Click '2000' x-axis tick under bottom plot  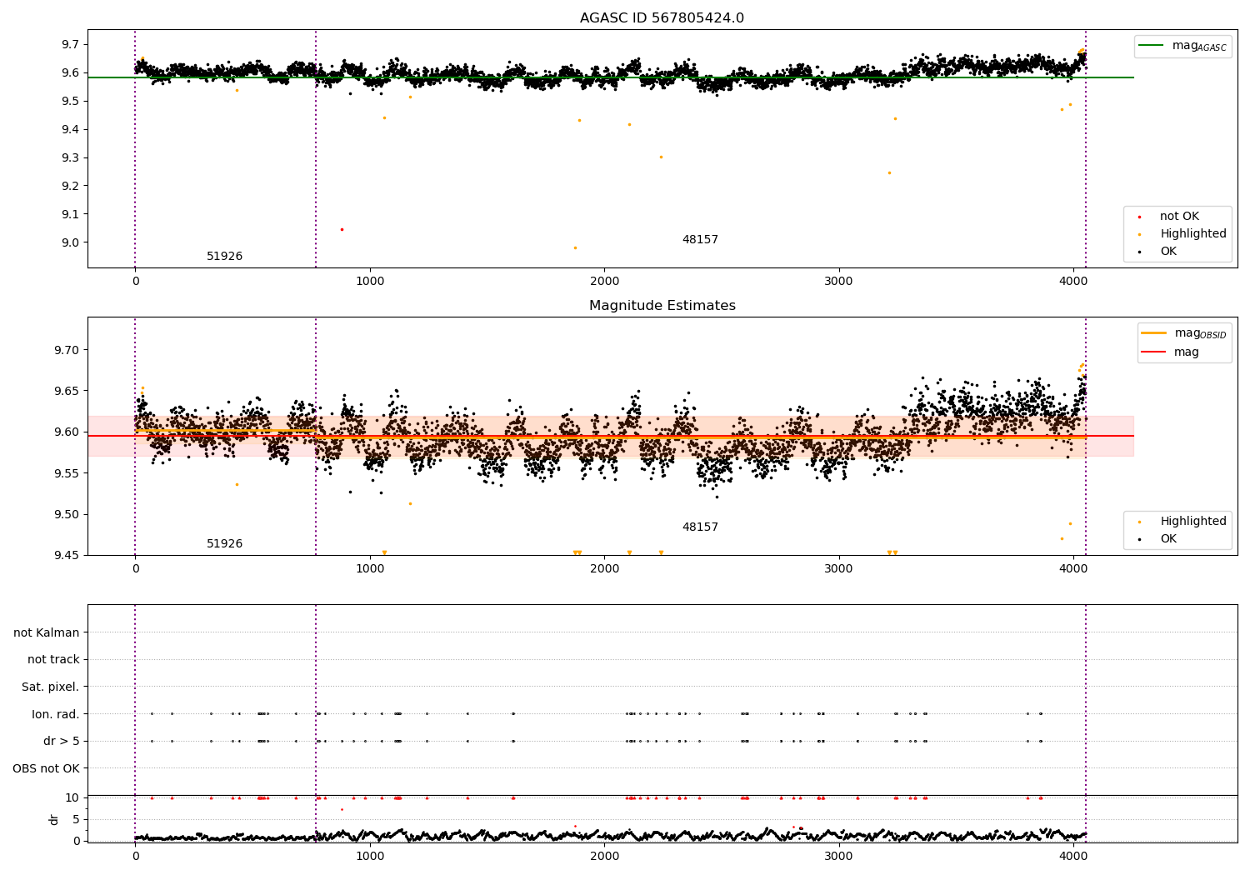click(x=604, y=857)
